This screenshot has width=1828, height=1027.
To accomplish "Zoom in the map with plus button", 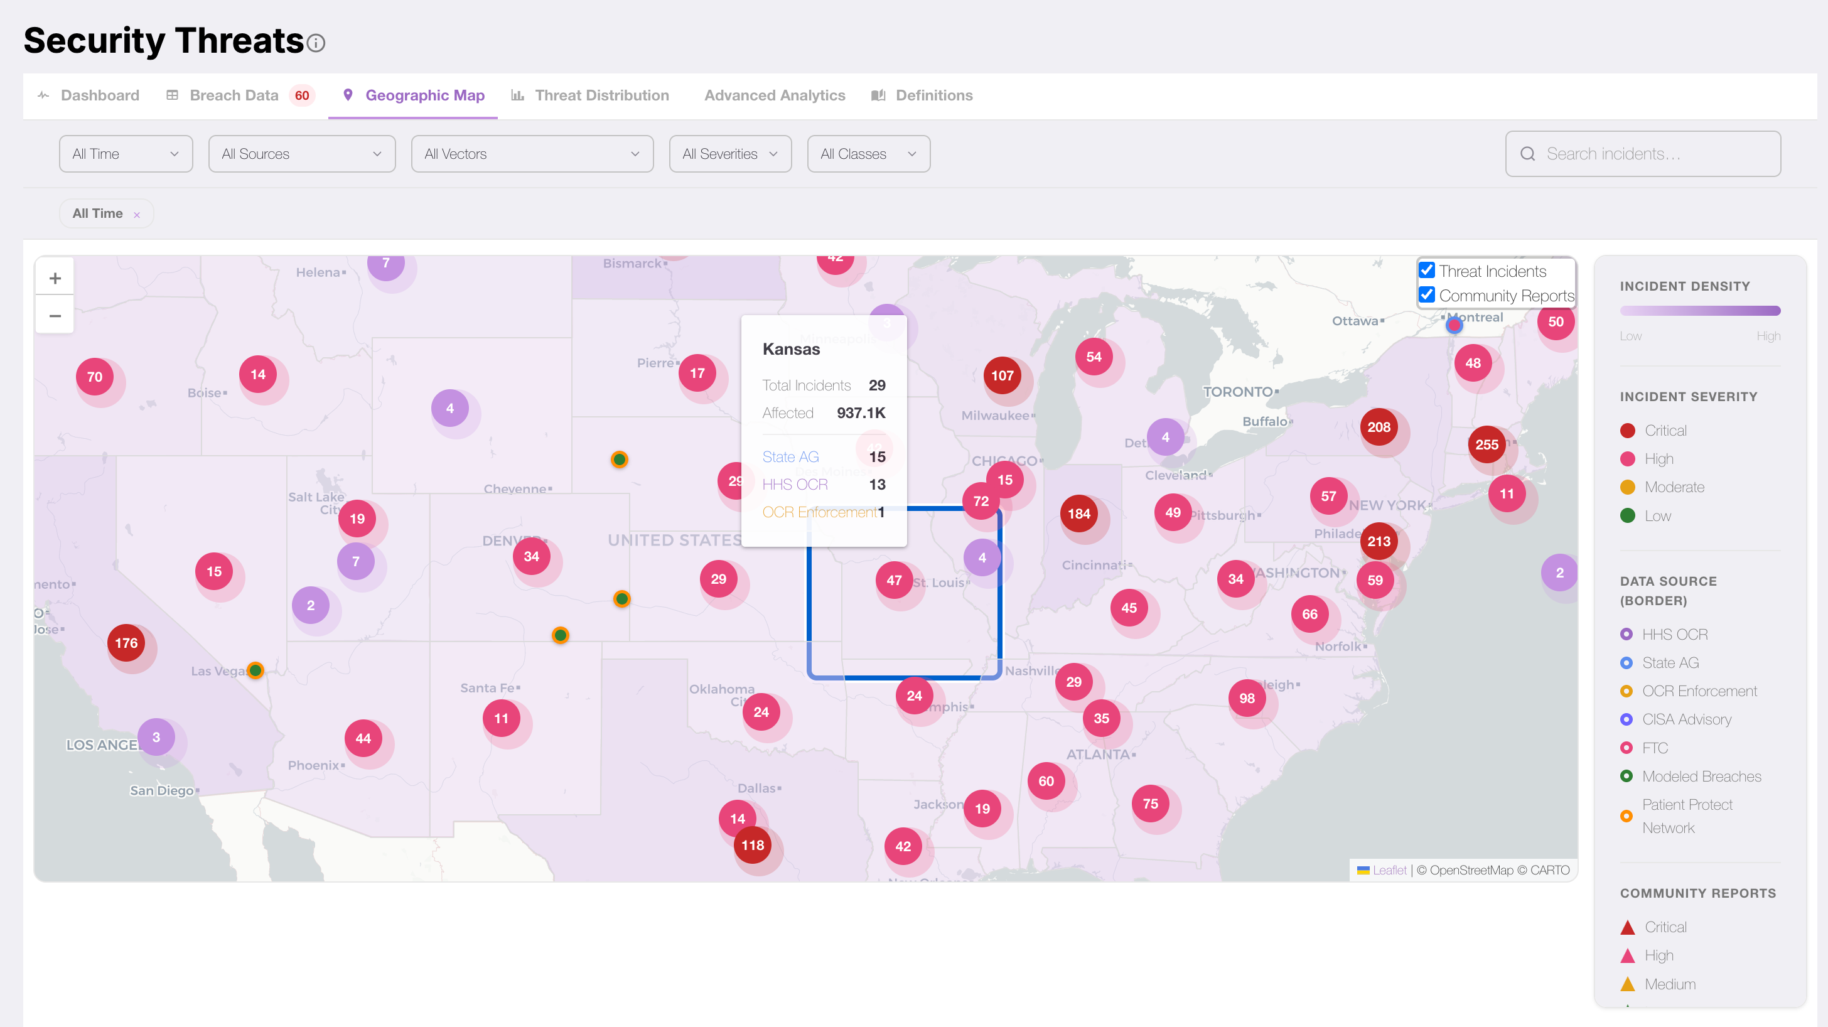I will coord(55,278).
